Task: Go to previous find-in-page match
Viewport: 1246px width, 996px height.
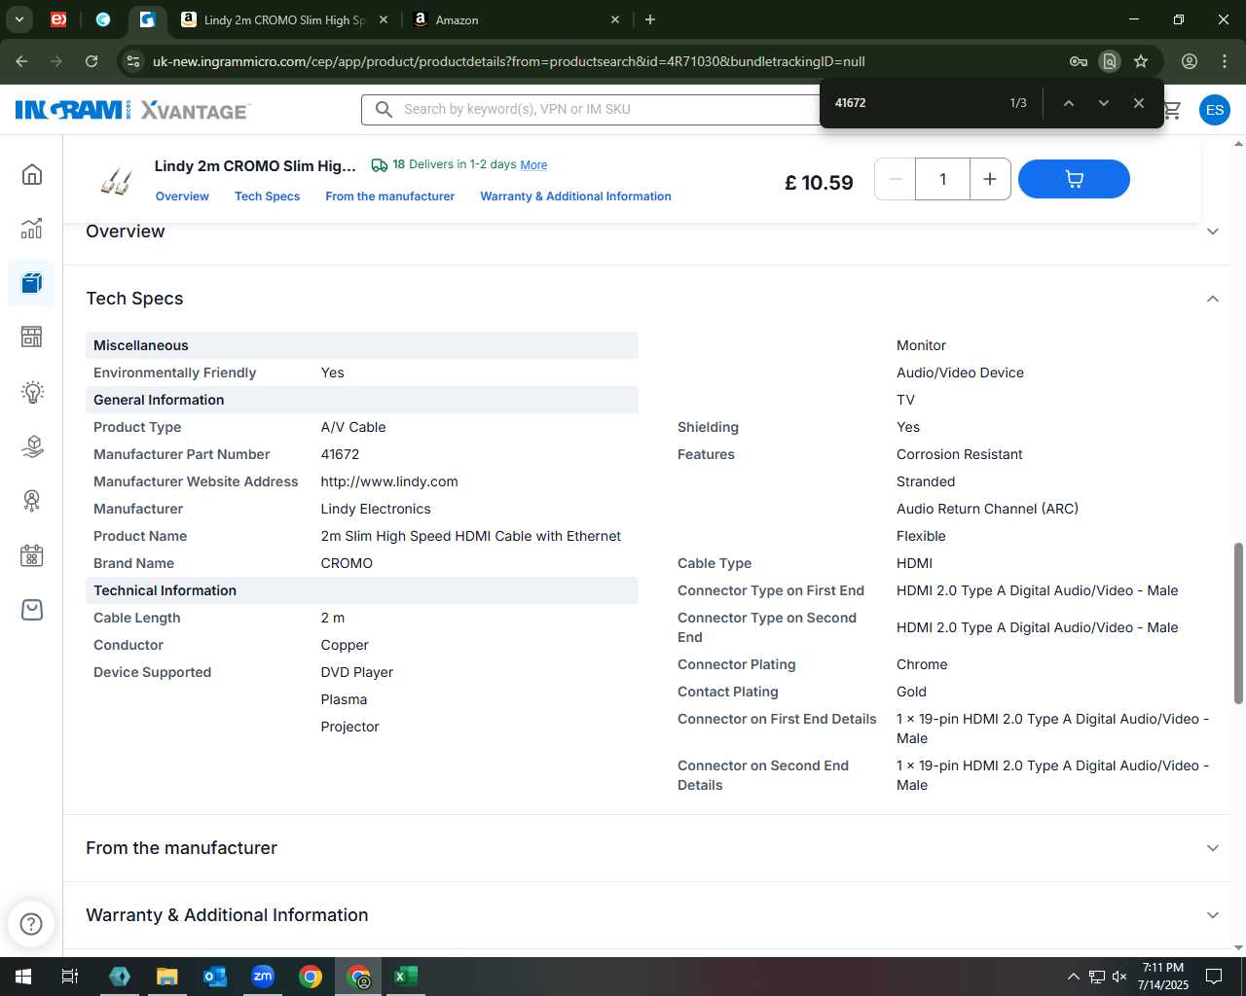Action: [1068, 103]
